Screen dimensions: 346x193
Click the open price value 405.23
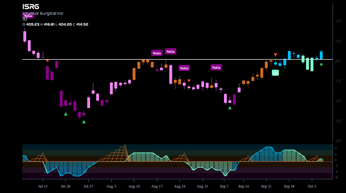(33, 24)
